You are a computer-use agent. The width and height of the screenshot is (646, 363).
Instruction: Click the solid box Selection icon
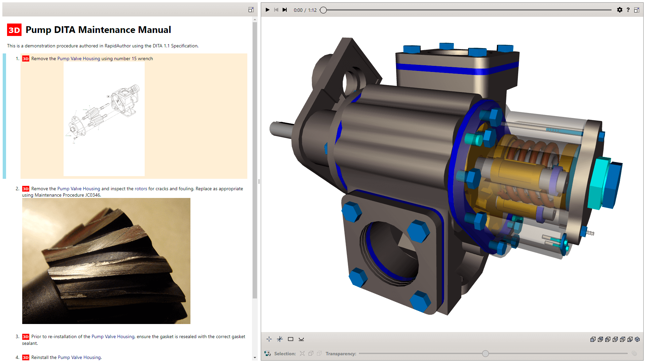(311, 354)
